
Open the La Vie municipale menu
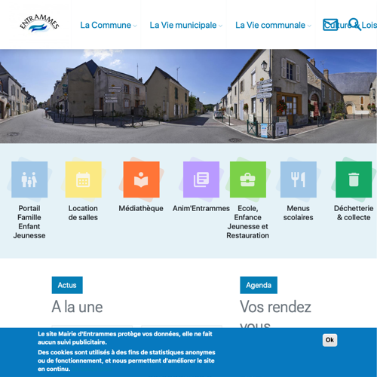[x=183, y=25]
